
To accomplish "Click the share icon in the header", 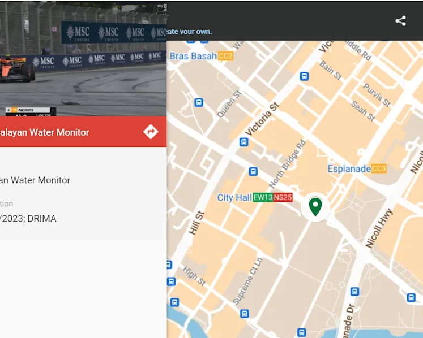I will click(400, 21).
